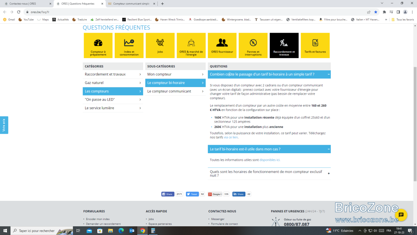This screenshot has width=417, height=235.
Task: Open Espace partenaires footer link
Action: pyautogui.click(x=160, y=224)
